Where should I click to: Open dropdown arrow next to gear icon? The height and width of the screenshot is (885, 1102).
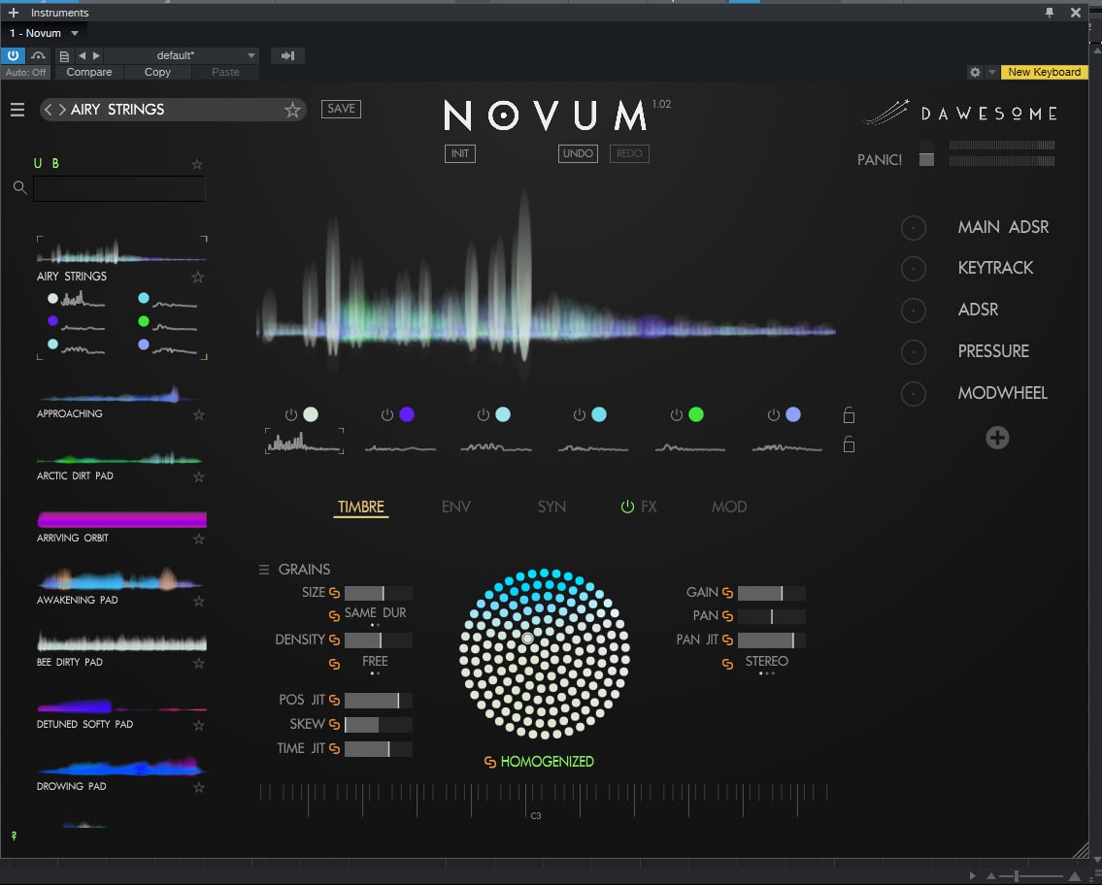click(991, 72)
